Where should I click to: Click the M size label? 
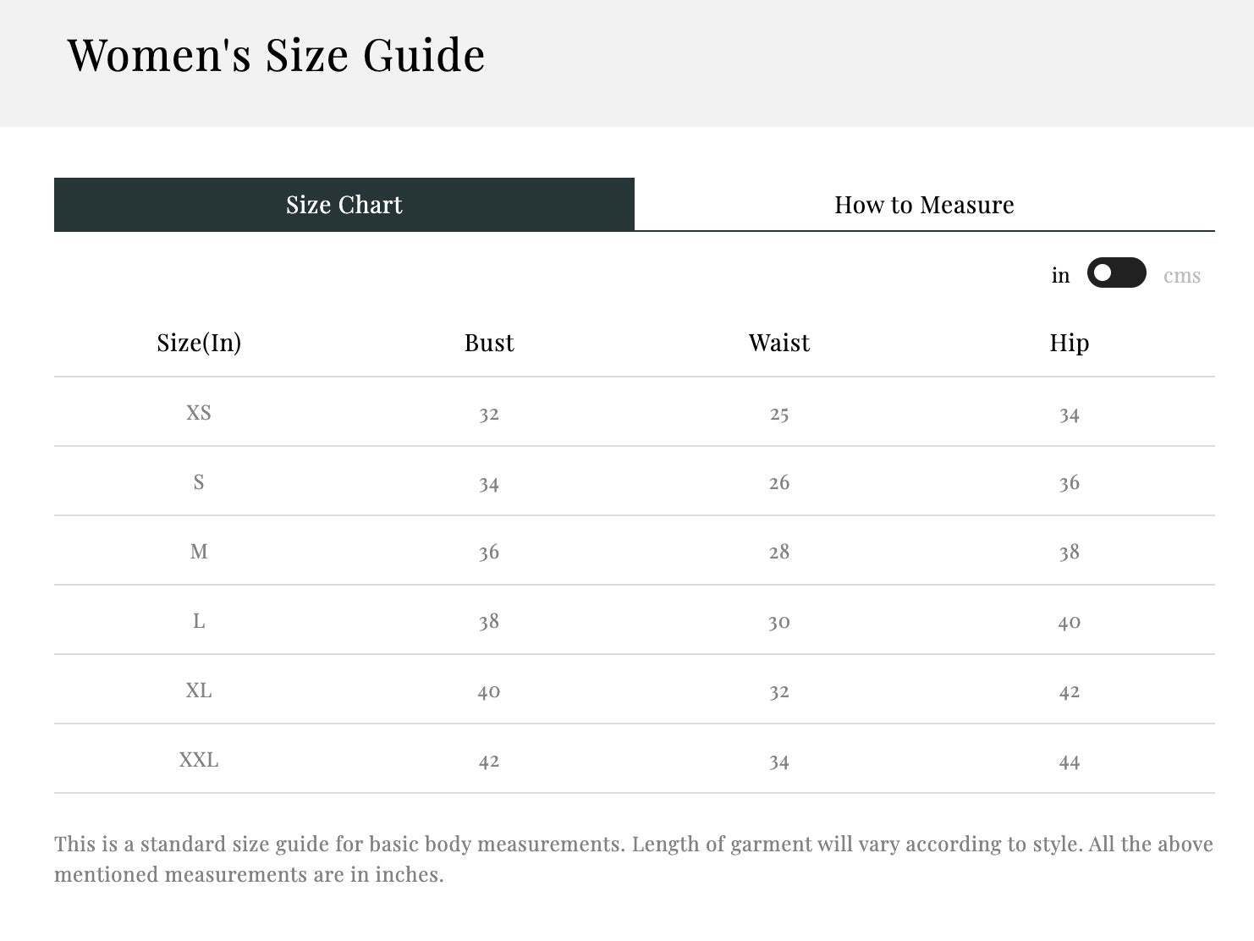[x=198, y=551]
